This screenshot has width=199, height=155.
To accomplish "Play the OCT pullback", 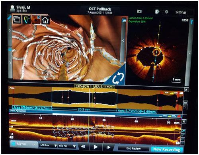I will pos(96,147).
